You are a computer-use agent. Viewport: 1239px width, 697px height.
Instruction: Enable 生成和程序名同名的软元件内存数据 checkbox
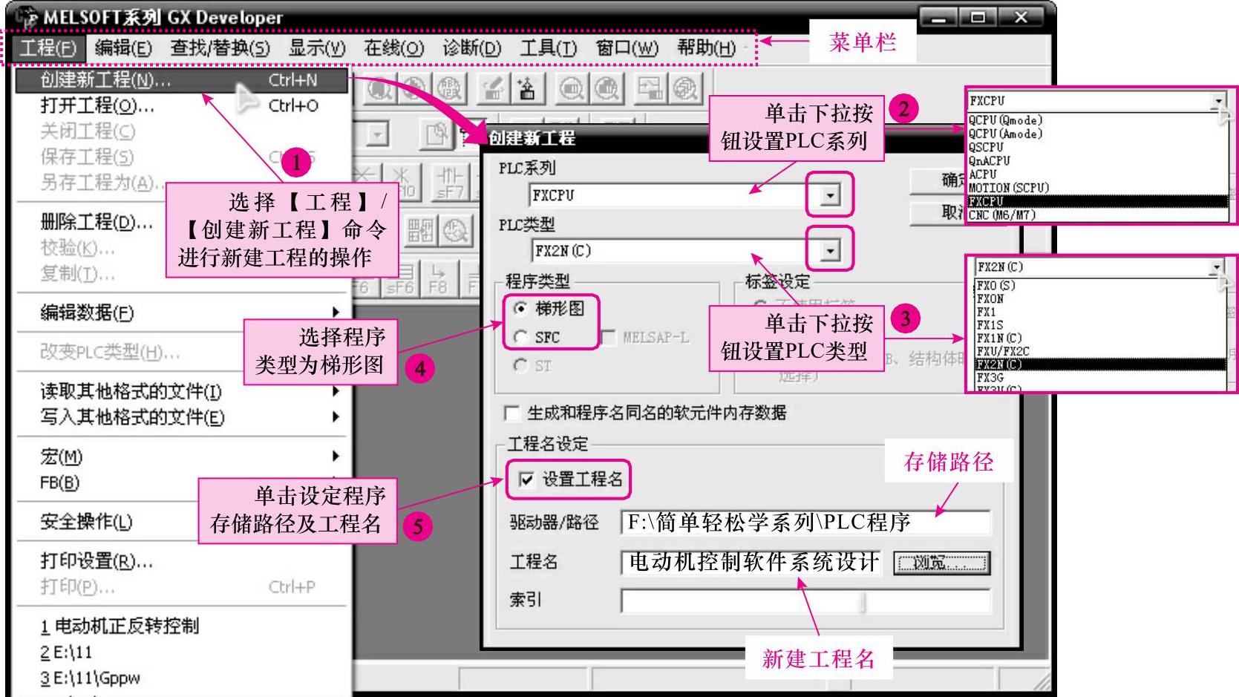coord(511,413)
